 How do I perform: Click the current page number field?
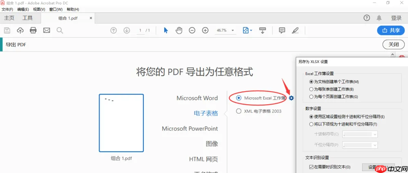140,30
